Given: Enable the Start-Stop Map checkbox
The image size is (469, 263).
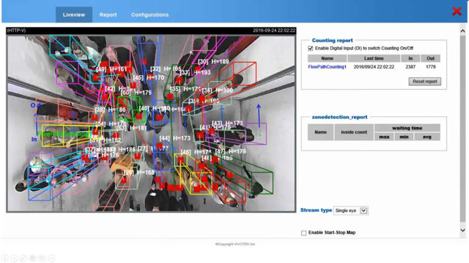Looking at the screenshot, I should pyautogui.click(x=304, y=233).
